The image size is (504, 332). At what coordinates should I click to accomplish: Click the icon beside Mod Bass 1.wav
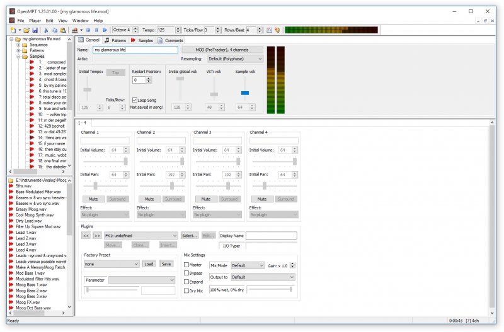(x=11, y=273)
